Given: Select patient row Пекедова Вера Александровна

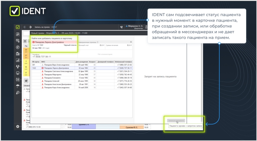Looking at the screenshot, I should coord(57,65).
